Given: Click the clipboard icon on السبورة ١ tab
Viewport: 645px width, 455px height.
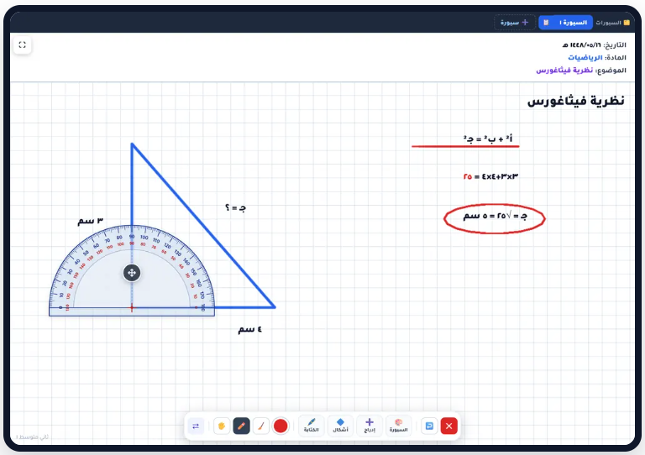Looking at the screenshot, I should click(x=546, y=23).
